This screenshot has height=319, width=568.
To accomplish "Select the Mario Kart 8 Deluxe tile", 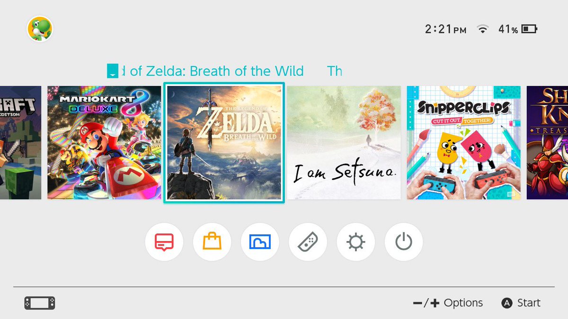I will (104, 143).
